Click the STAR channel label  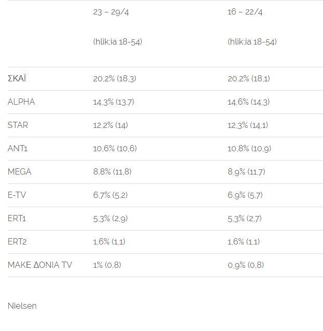[x=18, y=125]
